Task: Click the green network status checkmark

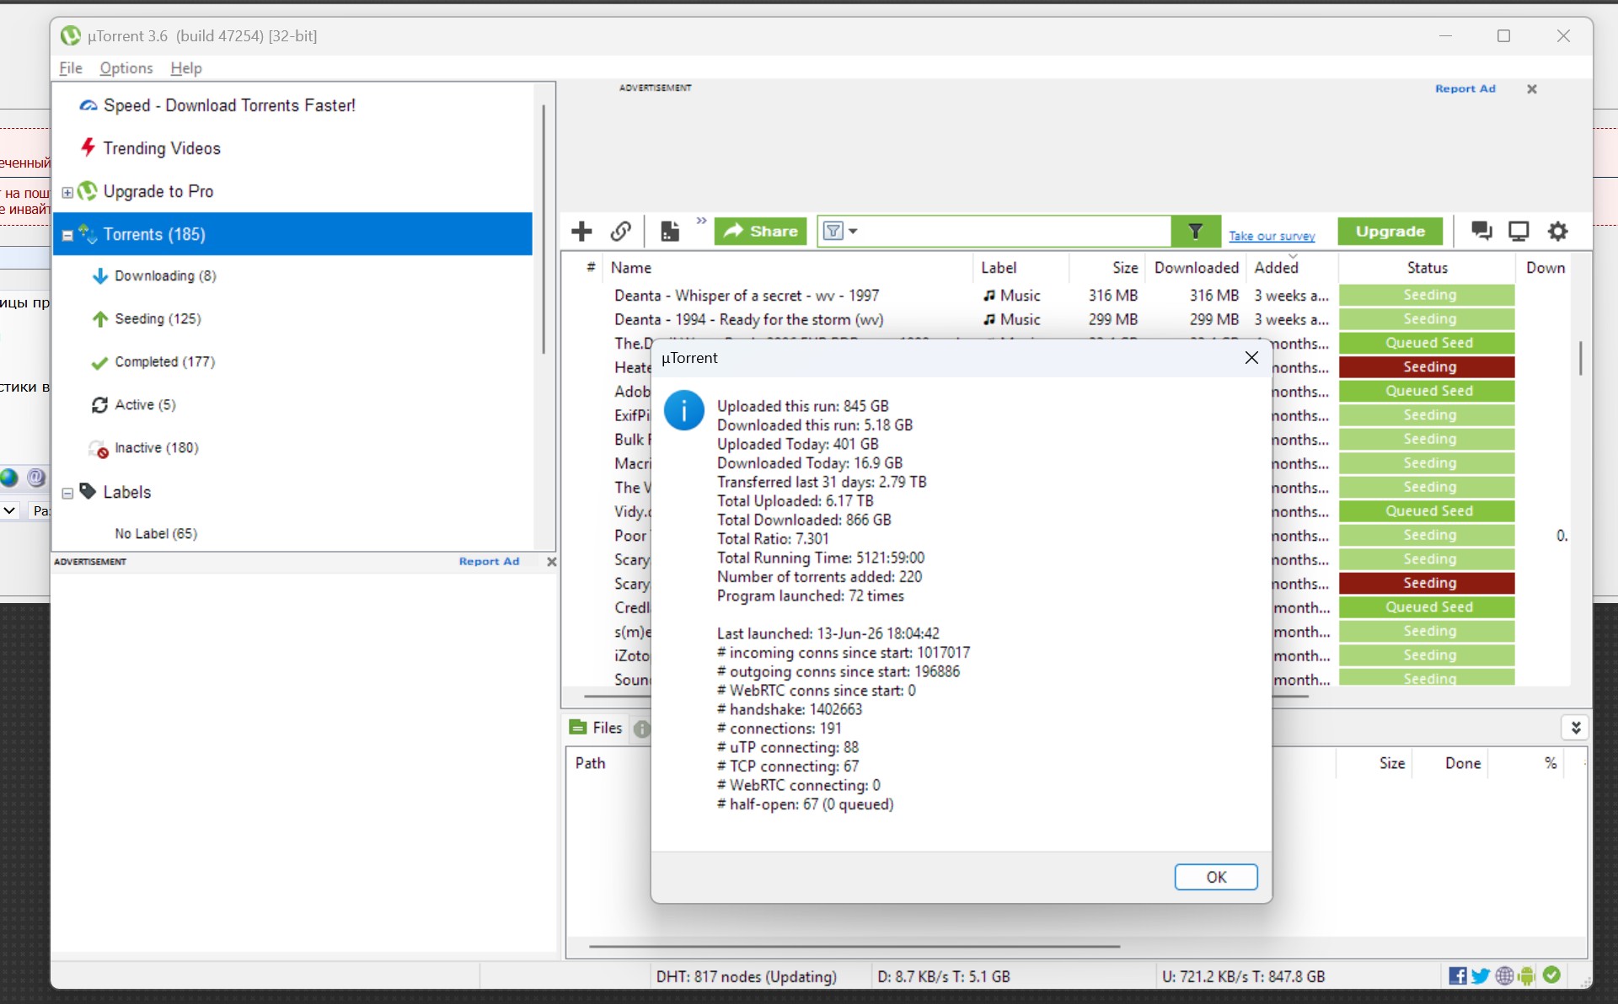Action: 1552,975
